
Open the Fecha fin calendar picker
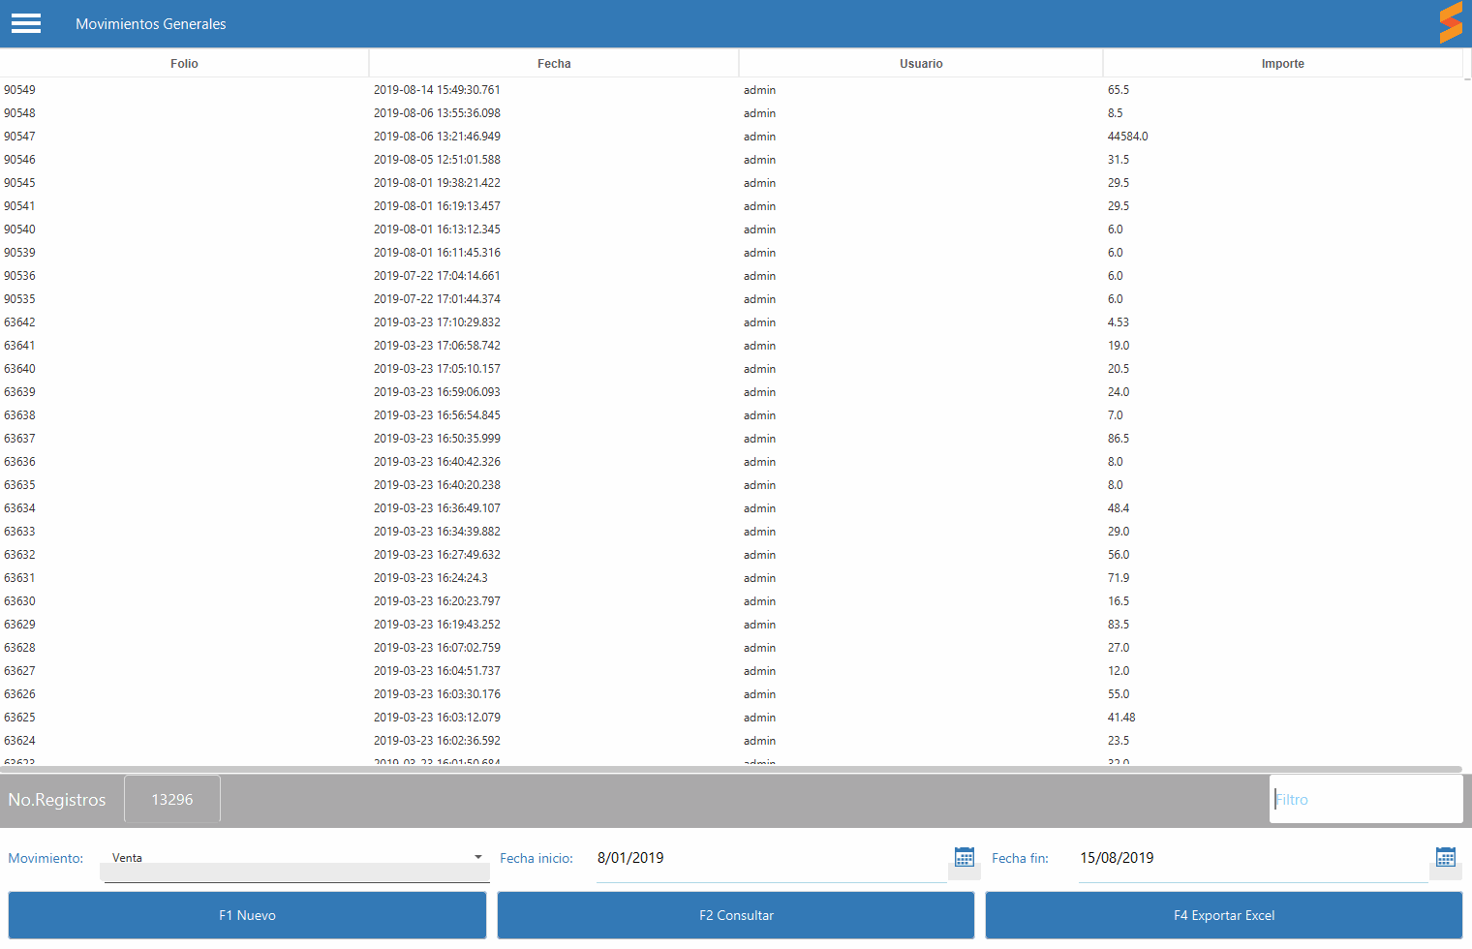[1445, 857]
